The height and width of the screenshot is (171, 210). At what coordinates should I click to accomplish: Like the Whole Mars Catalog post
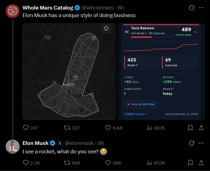[x=114, y=128]
